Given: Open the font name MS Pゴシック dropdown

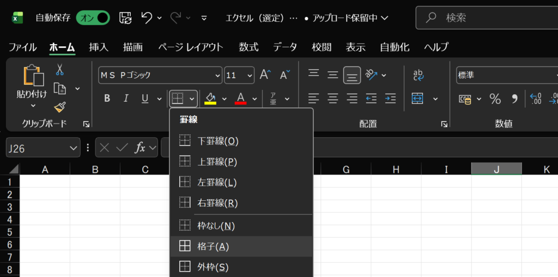Looking at the screenshot, I should pyautogui.click(x=216, y=75).
